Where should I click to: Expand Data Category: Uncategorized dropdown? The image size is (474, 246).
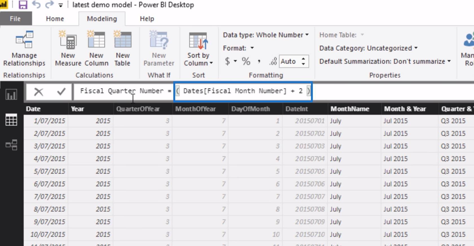pos(368,48)
